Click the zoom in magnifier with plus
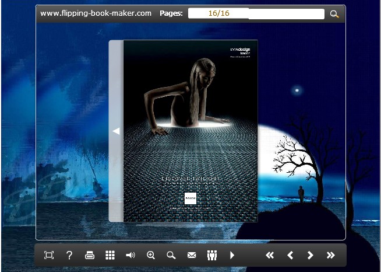This screenshot has height=272, width=381. click(x=151, y=255)
